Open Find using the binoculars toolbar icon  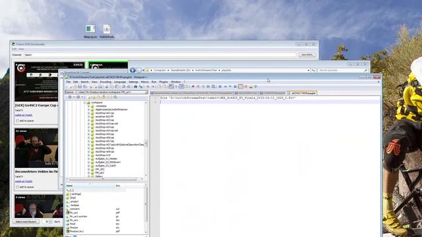coord(135,86)
